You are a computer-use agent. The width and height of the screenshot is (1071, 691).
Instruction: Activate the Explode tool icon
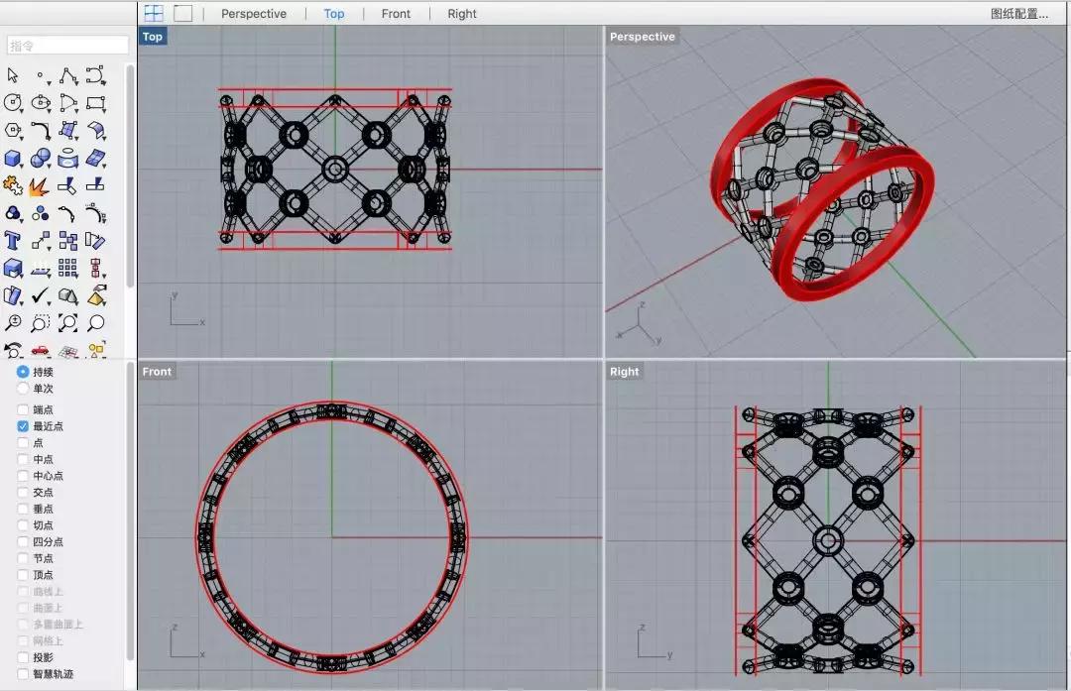tap(40, 185)
